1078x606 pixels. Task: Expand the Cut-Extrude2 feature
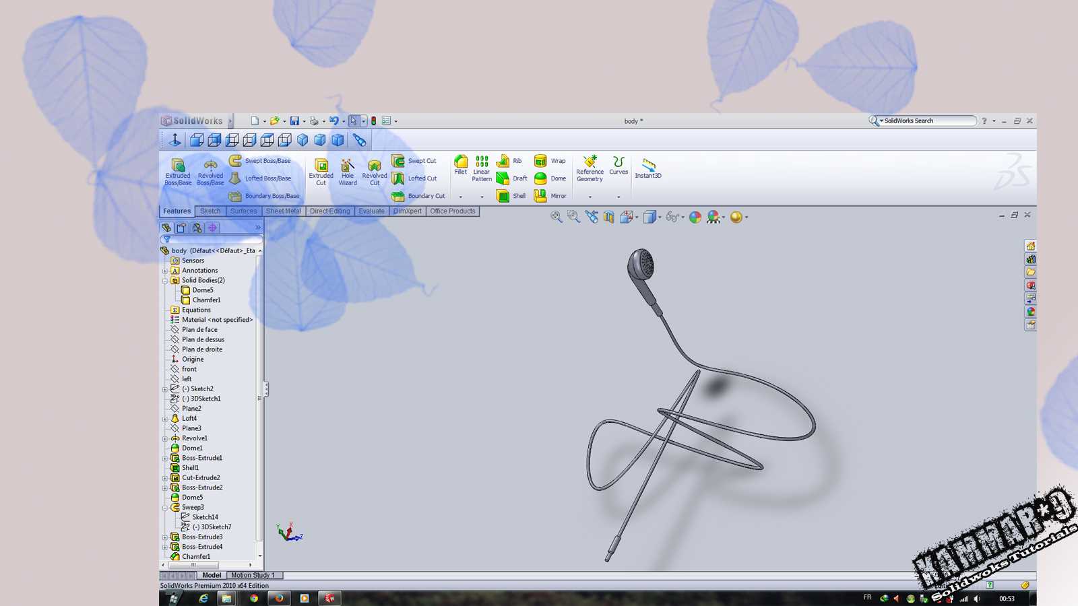coord(165,478)
